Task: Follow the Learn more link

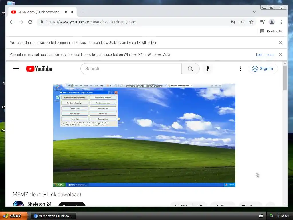Action: pos(265,55)
